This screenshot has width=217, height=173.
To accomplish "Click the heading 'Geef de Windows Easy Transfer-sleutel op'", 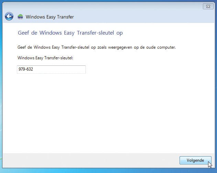I will (70, 33).
